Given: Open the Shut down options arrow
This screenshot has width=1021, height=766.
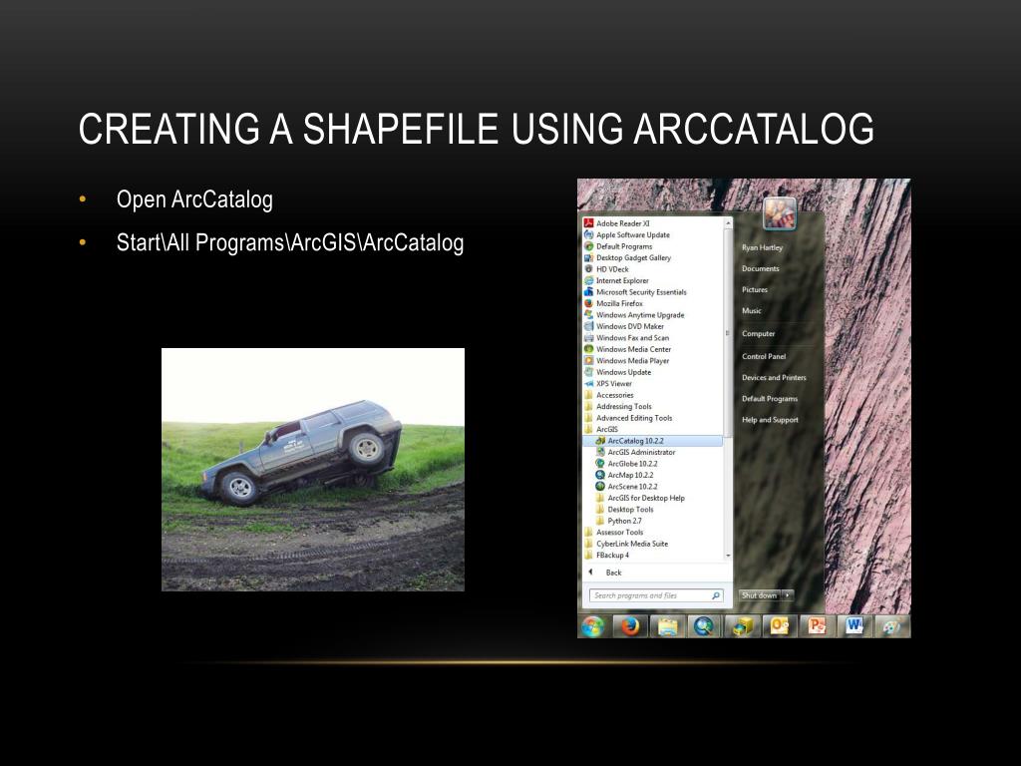Looking at the screenshot, I should (x=788, y=595).
